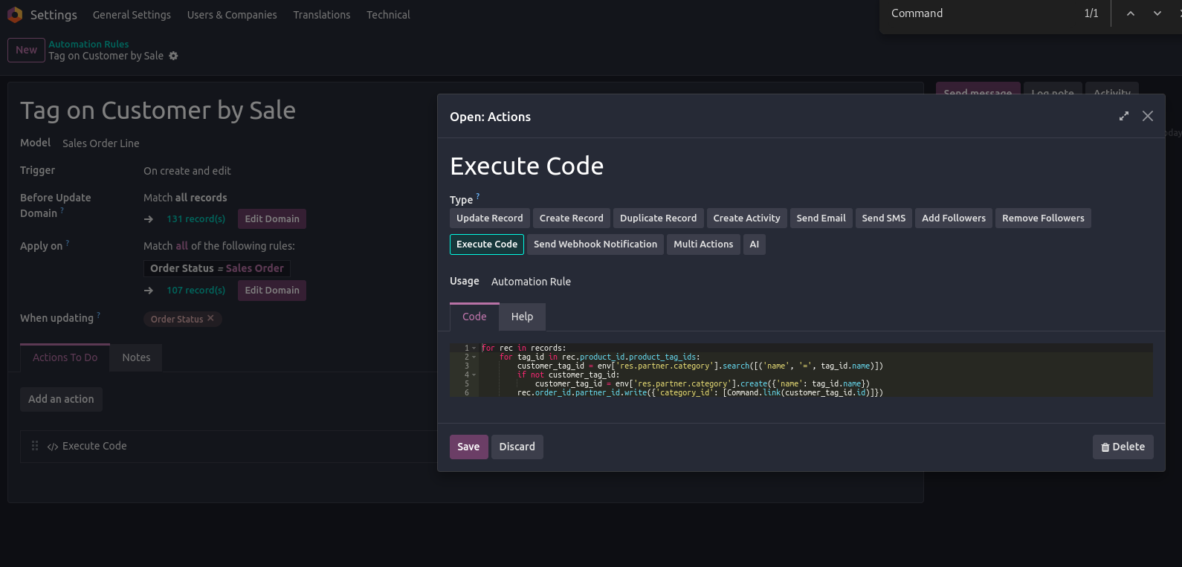Click the Odoo Settings app logo icon

[14, 14]
